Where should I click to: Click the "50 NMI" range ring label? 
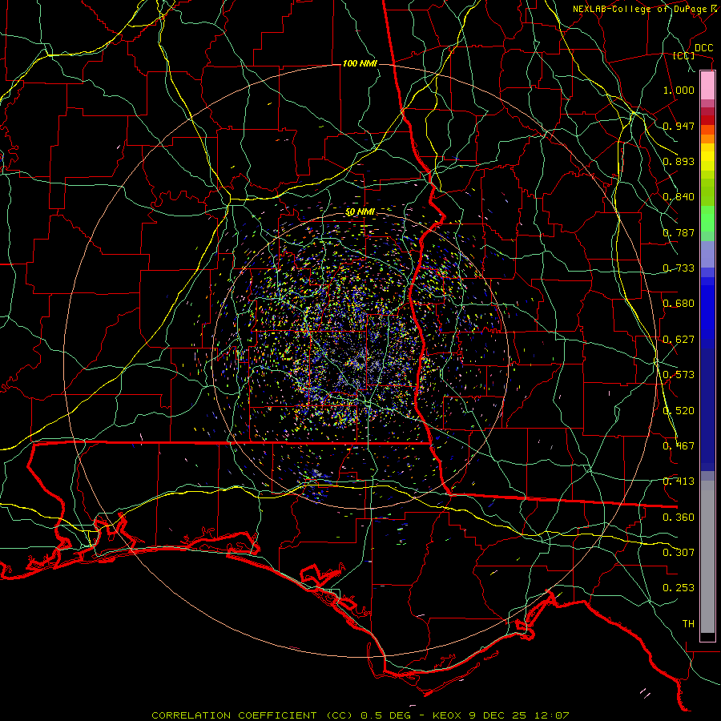click(x=360, y=212)
